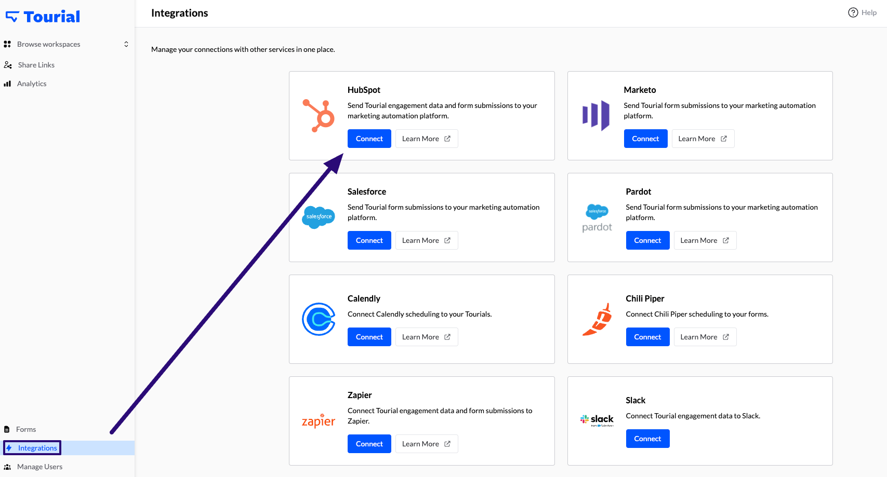Go to Analytics in sidebar
Image resolution: width=887 pixels, height=477 pixels.
coord(32,84)
